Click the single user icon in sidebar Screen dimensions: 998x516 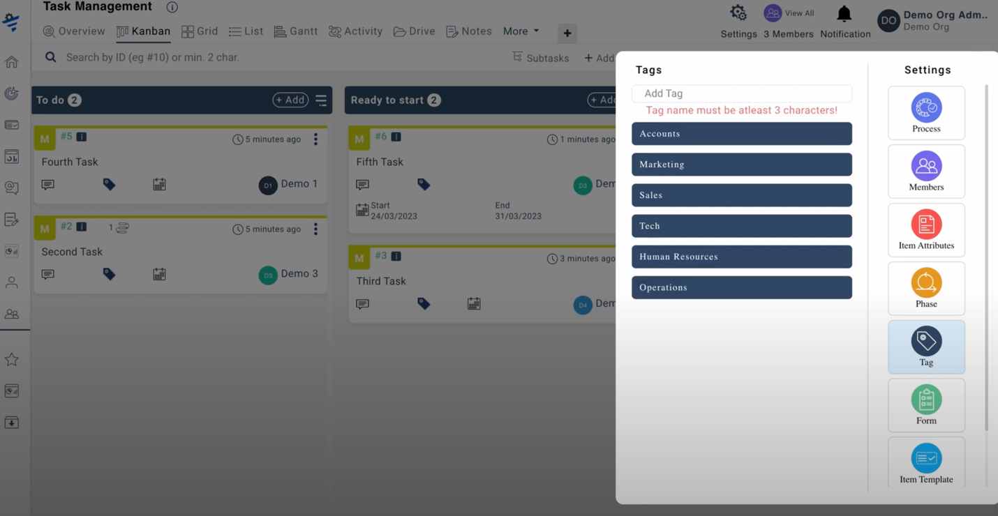[12, 282]
